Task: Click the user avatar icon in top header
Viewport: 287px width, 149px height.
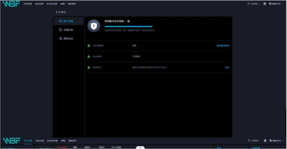Action: pyautogui.click(x=249, y=4)
